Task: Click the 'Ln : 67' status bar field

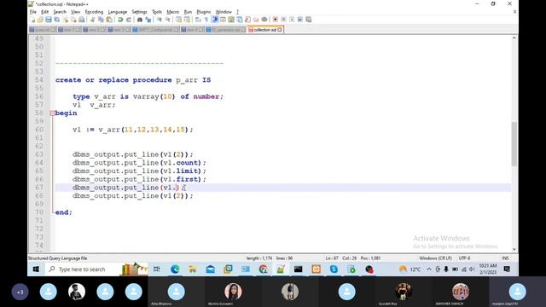Action: (x=332, y=258)
